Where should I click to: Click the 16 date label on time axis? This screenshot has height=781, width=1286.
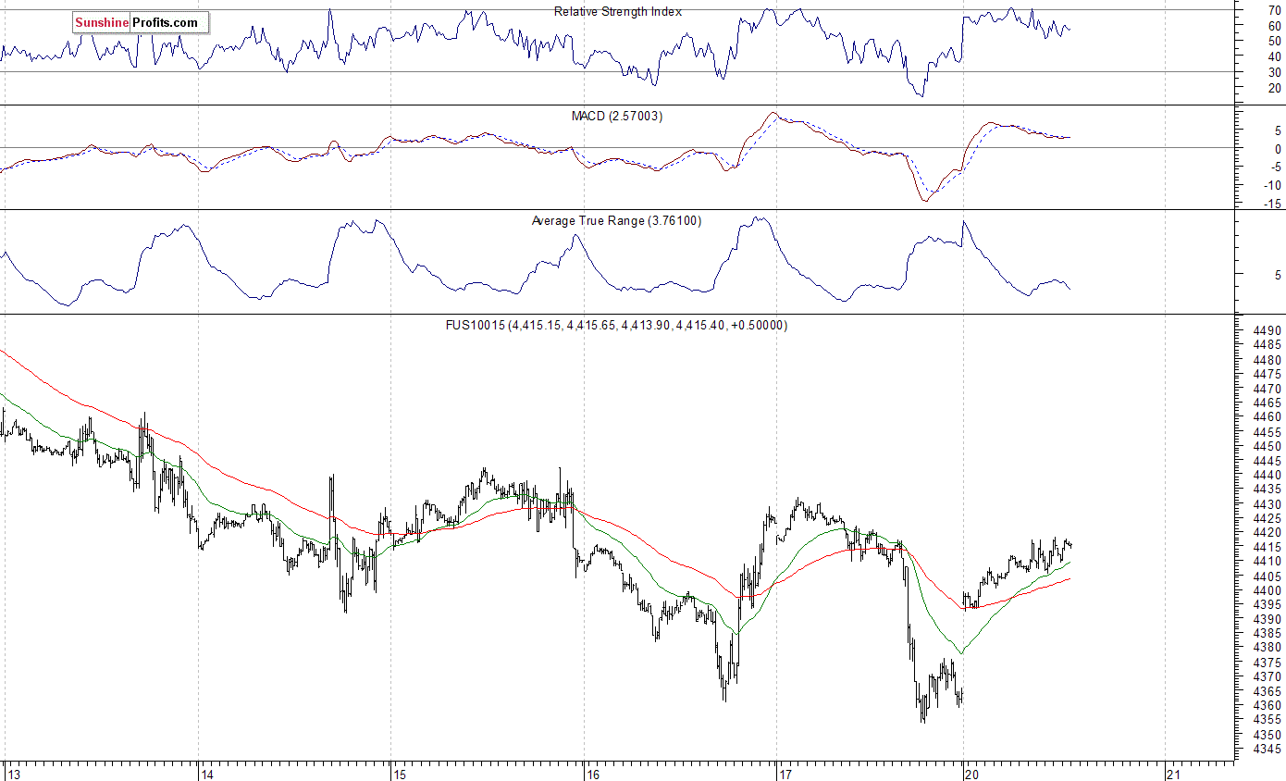click(593, 774)
